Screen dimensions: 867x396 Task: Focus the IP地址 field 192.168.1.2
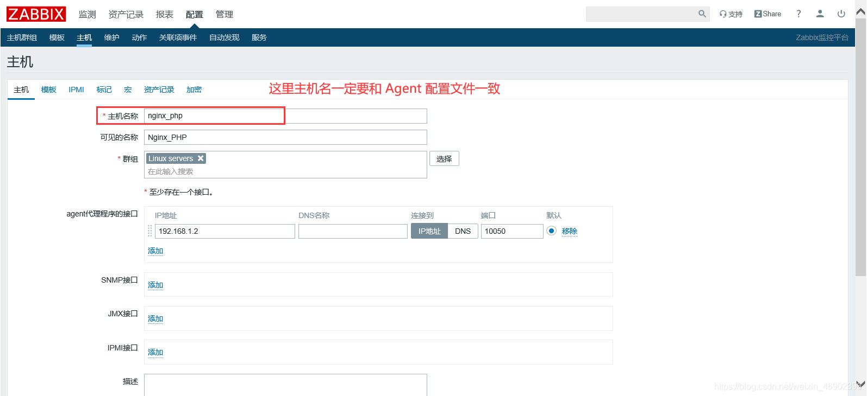tap(225, 231)
